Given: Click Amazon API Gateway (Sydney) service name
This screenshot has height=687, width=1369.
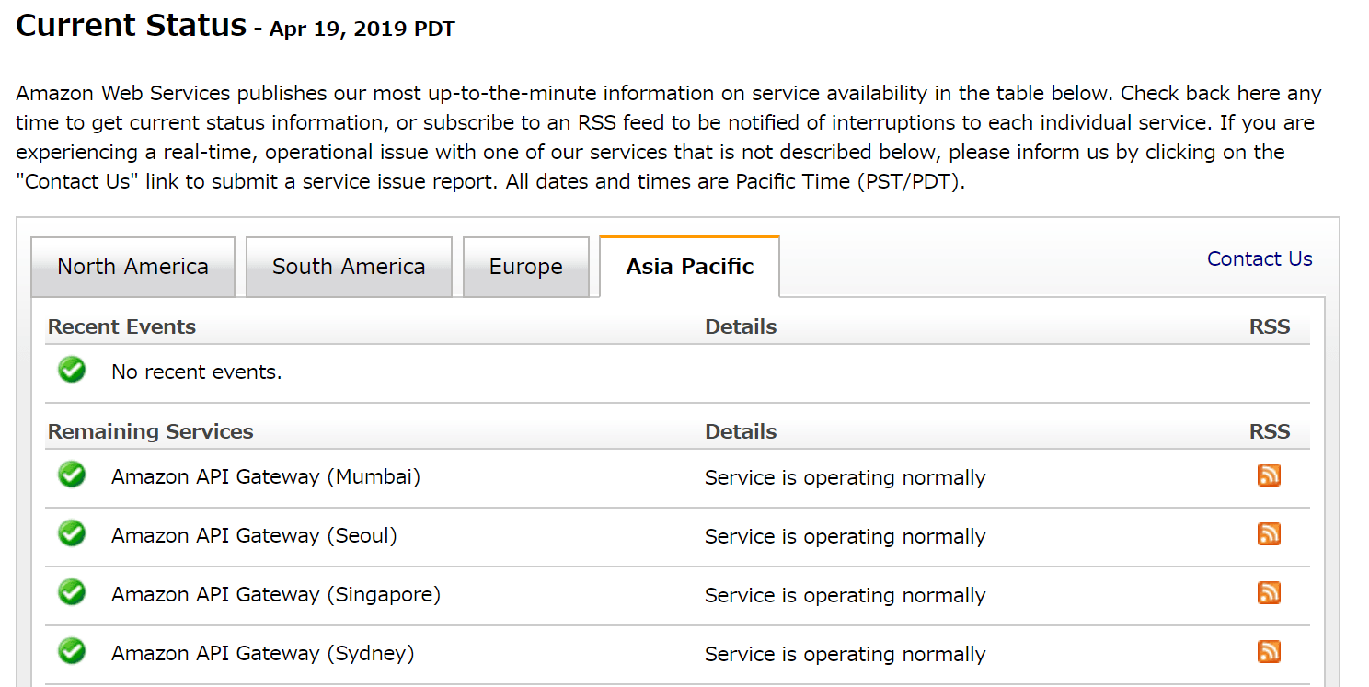Looking at the screenshot, I should (263, 654).
